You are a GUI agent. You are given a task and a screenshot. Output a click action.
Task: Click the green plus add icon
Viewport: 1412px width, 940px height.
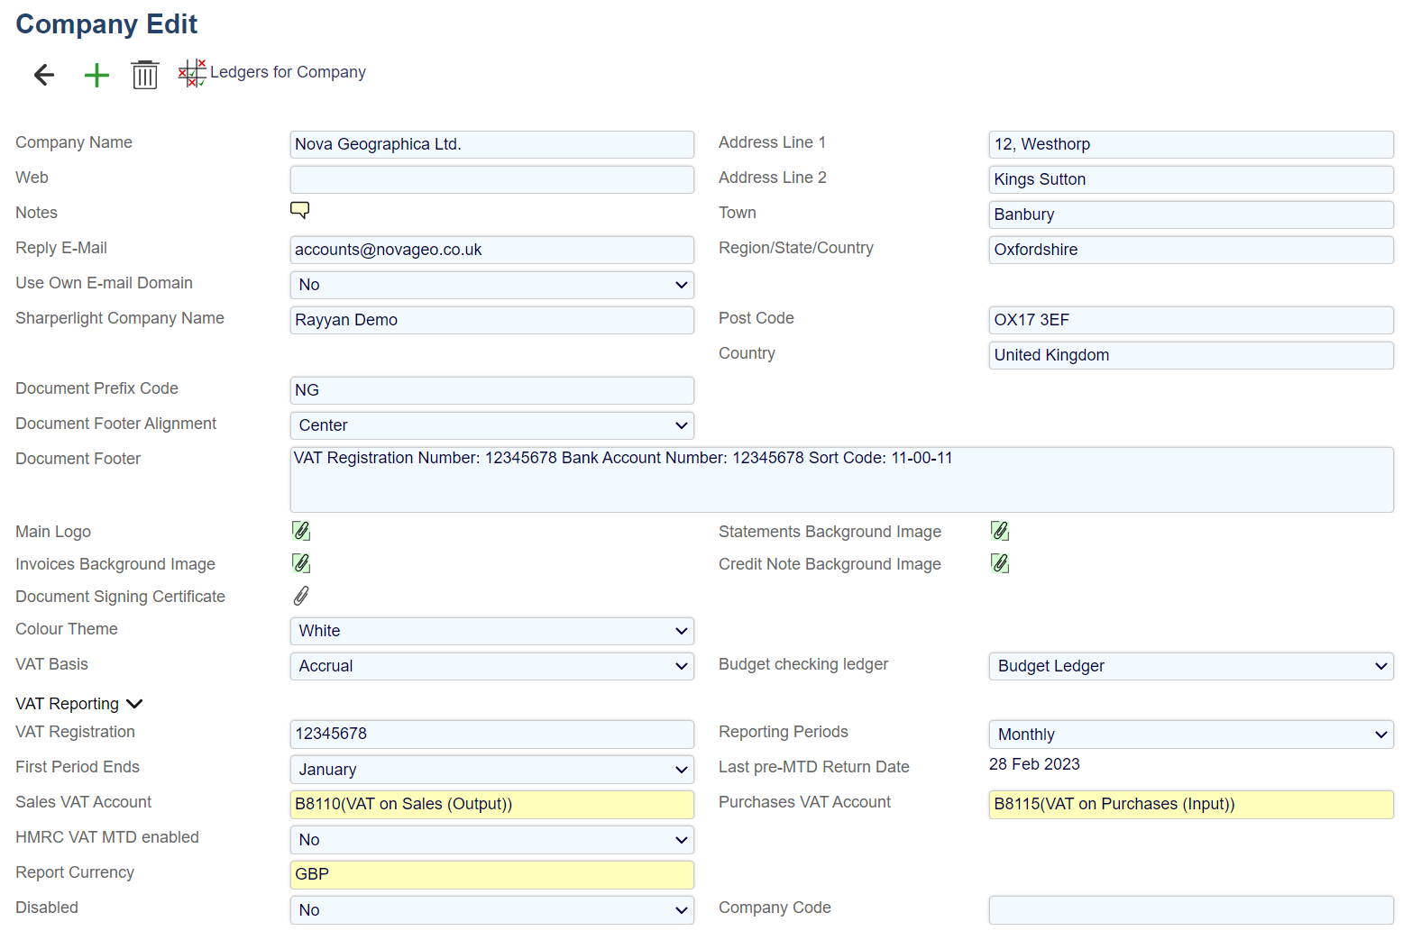(96, 75)
